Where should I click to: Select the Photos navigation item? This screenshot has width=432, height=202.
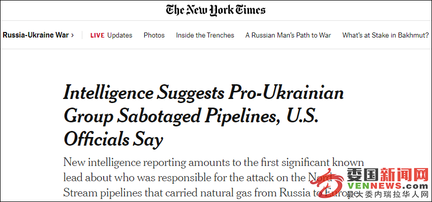click(155, 35)
